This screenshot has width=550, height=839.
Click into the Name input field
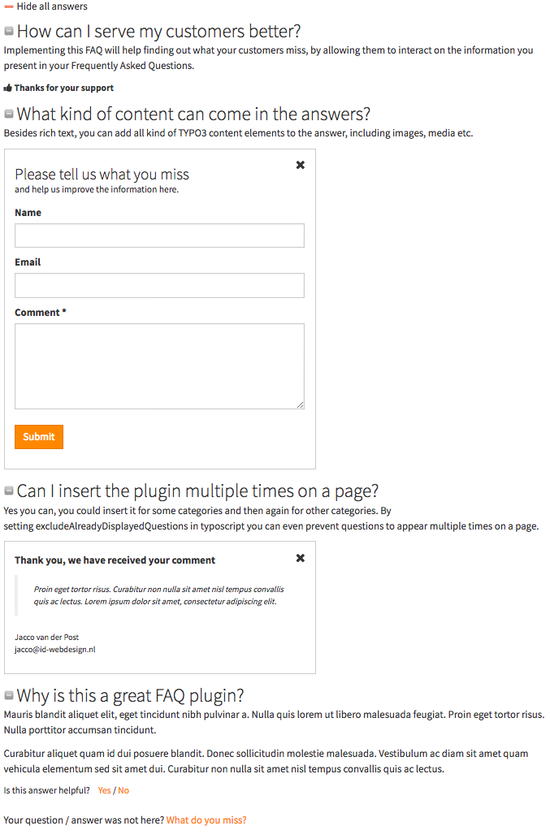point(159,236)
